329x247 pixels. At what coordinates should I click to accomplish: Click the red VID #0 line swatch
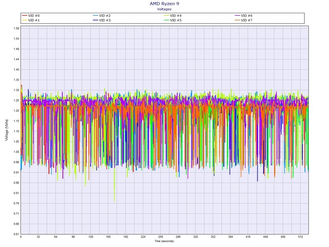pyautogui.click(x=25, y=16)
